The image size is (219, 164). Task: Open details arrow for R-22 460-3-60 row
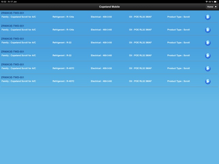tap(208, 55)
